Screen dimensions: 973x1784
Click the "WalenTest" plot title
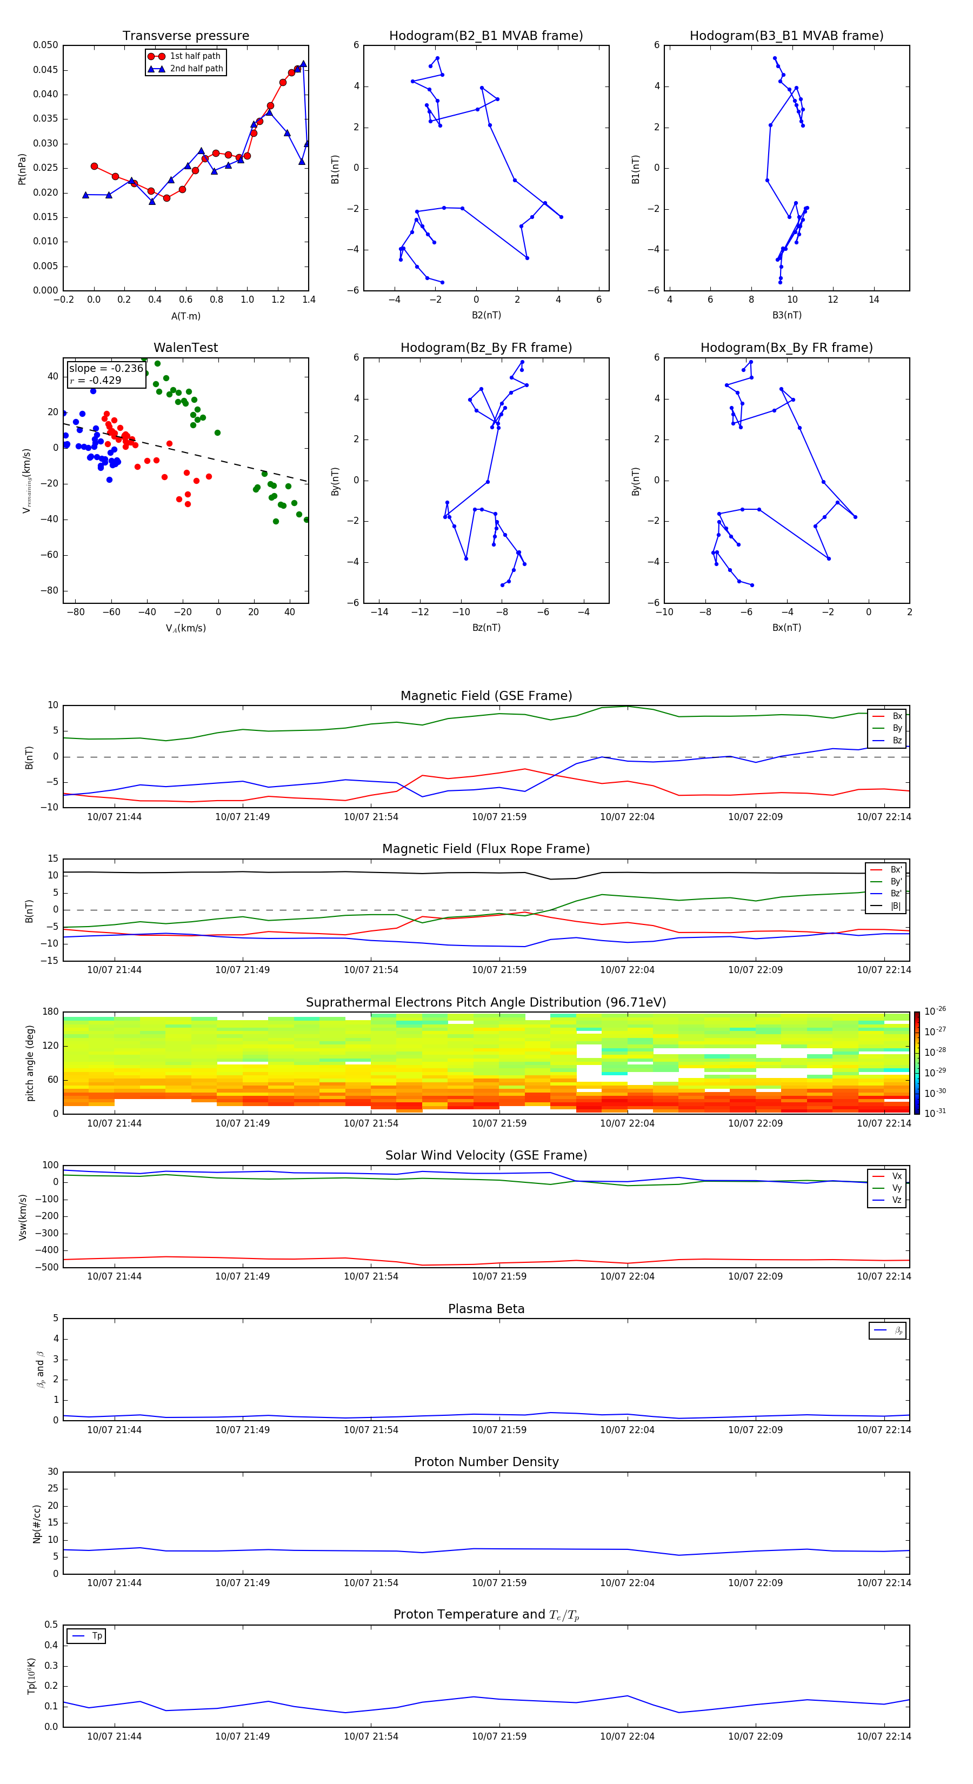click(185, 348)
